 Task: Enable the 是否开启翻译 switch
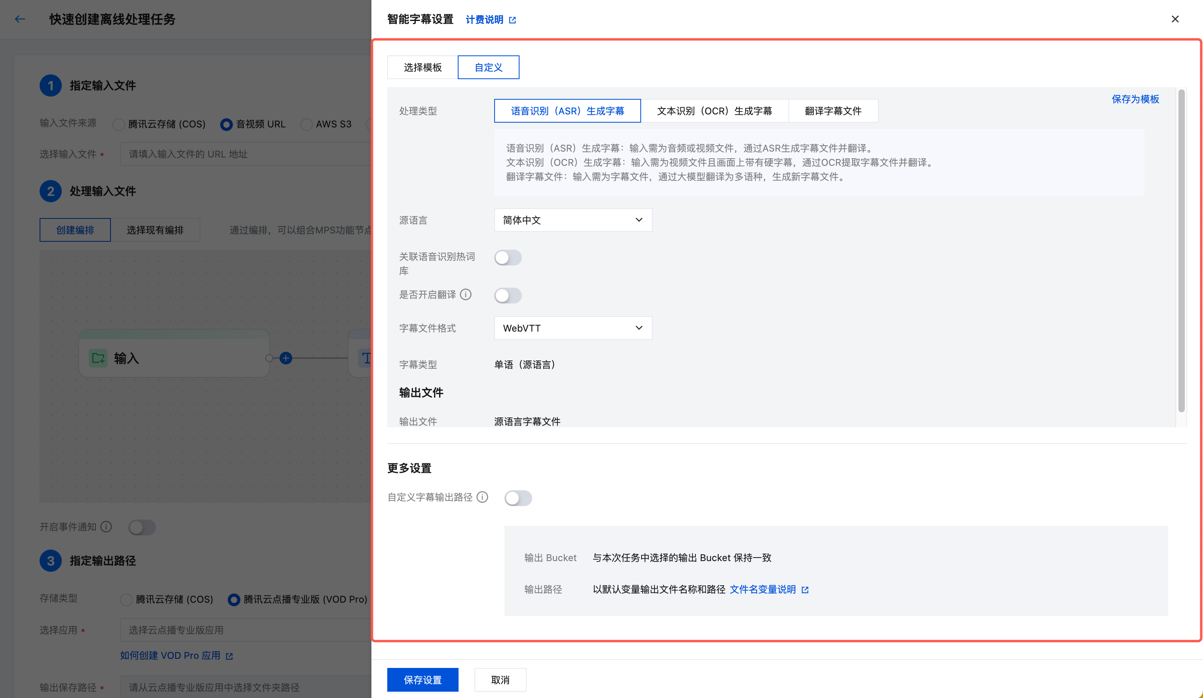[508, 295]
